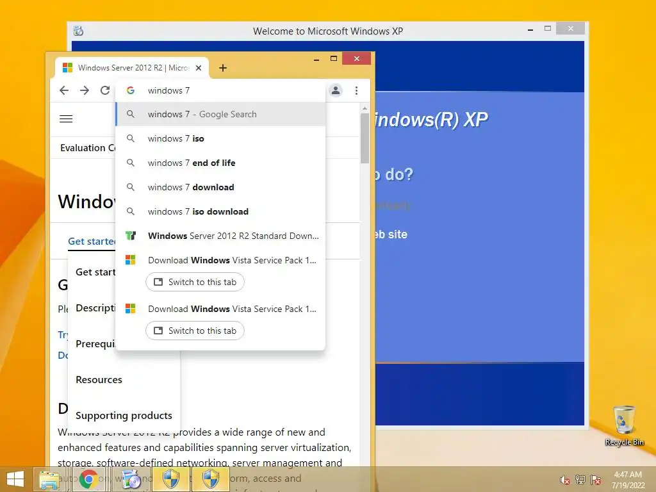The width and height of the screenshot is (656, 492).
Task: Open File Explorer from the taskbar
Action: click(49, 479)
